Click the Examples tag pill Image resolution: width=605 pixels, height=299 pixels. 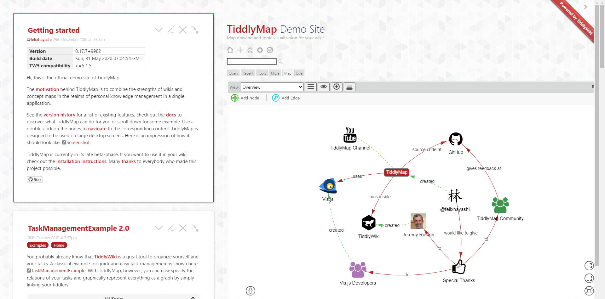coord(37,245)
